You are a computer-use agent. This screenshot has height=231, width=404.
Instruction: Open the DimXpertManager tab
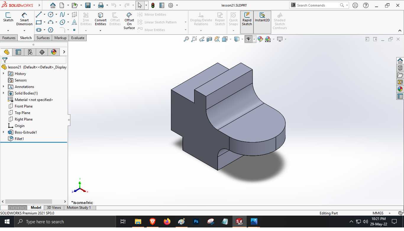pyautogui.click(x=42, y=52)
